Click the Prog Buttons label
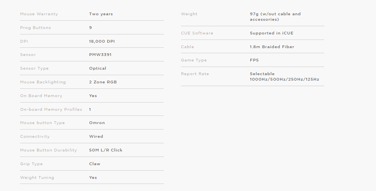 (36, 28)
